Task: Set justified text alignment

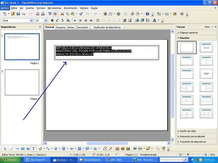Action: 91,20
